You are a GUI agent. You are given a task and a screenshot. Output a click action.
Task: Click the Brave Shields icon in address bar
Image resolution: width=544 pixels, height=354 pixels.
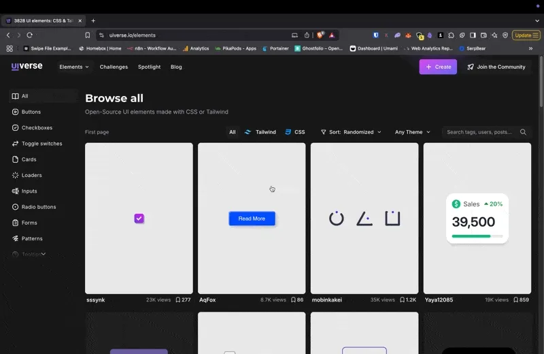pos(320,35)
